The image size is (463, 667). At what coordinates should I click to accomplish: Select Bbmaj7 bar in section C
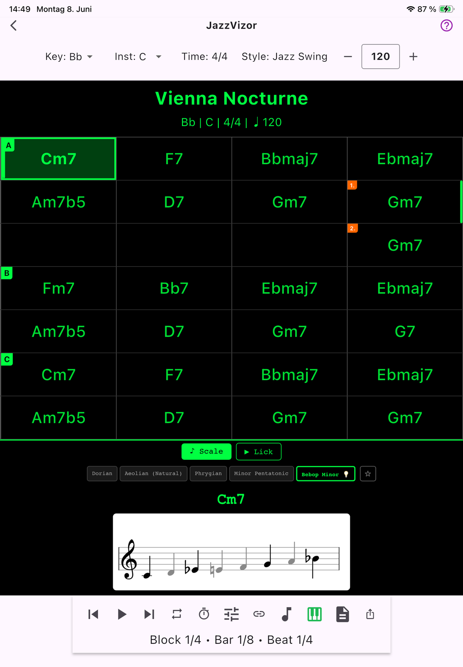tap(289, 375)
